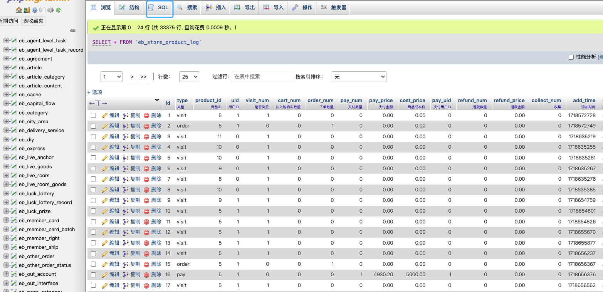Switch to the 浏览 browse tab

[101, 7]
